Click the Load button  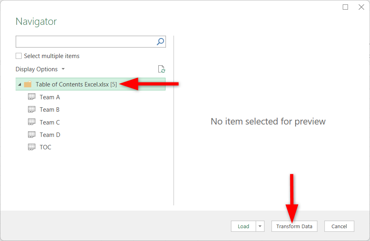point(243,226)
